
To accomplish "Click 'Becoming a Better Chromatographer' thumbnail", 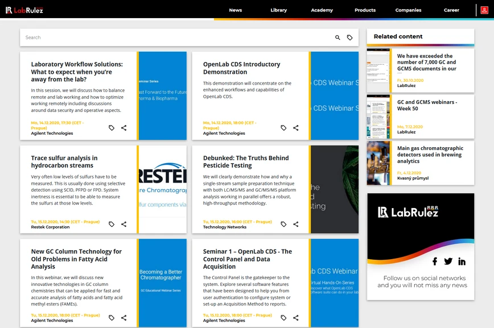I will 163,283.
